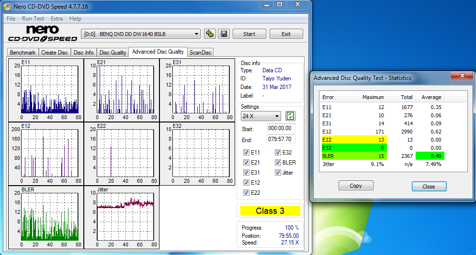This screenshot has width=476, height=255.
Task: Open the Run Test menu
Action: [33, 19]
